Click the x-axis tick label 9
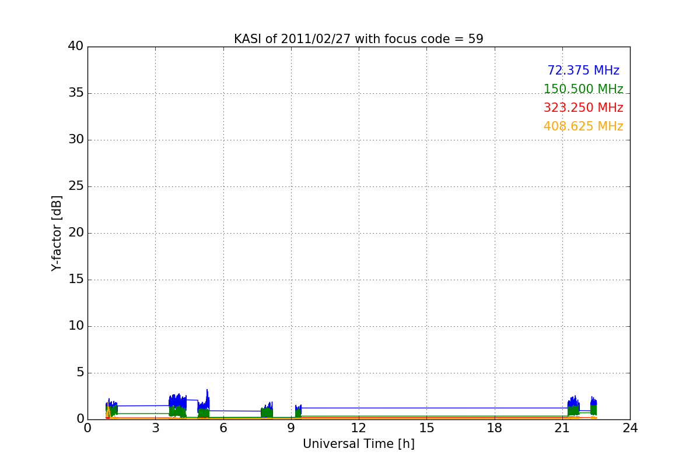The height and width of the screenshot is (466, 700). 290,428
